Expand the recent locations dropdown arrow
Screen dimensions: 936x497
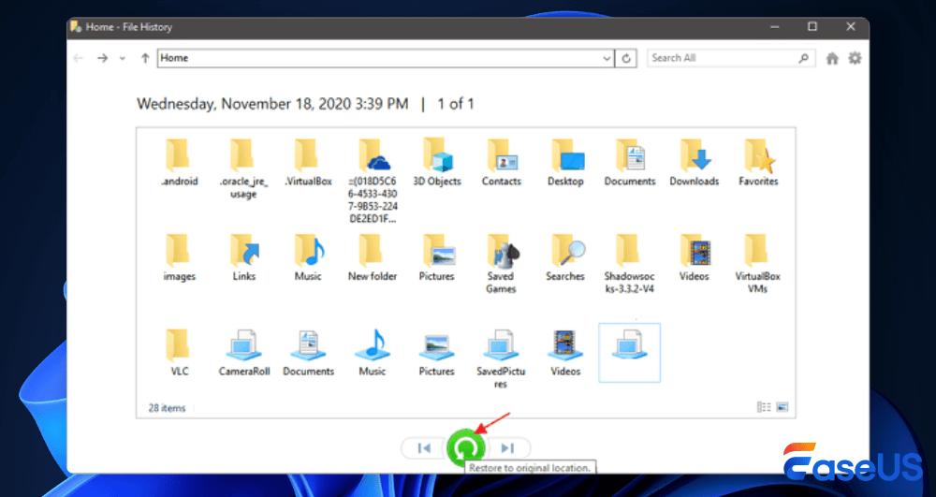click(x=123, y=58)
